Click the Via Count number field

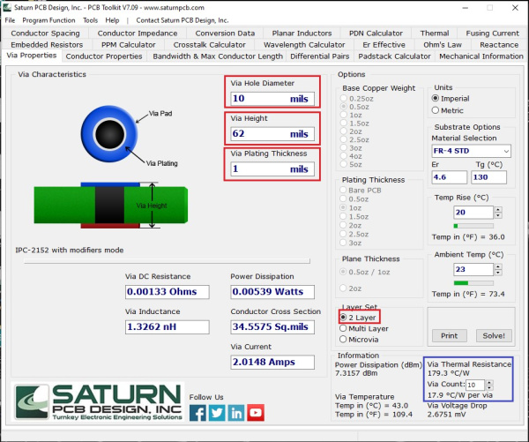click(x=475, y=385)
